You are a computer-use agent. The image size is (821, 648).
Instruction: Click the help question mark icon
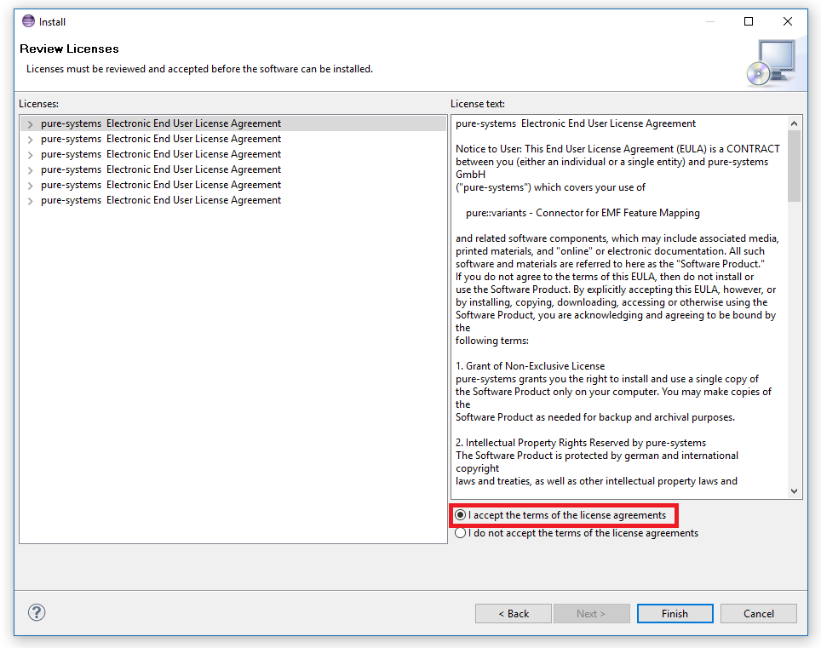coord(37,612)
